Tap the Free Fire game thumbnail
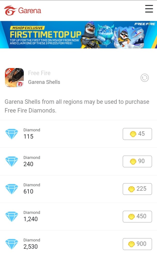The width and height of the screenshot is (157, 257). coord(14,78)
